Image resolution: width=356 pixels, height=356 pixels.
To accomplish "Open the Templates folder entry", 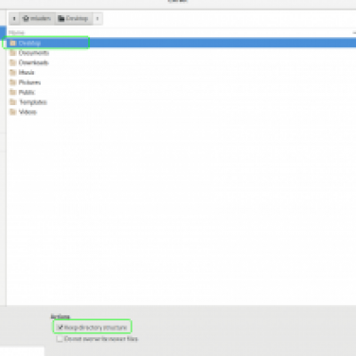I will pyautogui.click(x=33, y=102).
